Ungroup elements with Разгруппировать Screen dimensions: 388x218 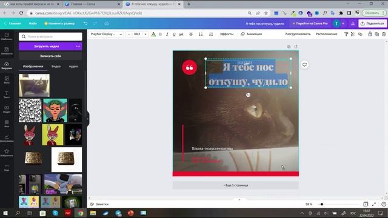coord(298,34)
